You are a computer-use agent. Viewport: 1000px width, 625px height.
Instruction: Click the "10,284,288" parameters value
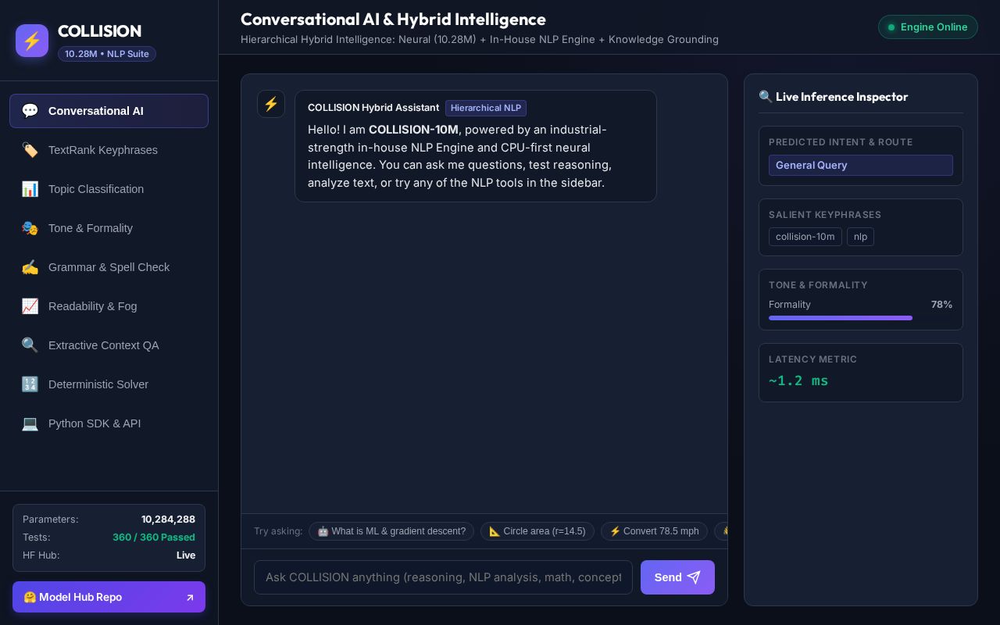(x=168, y=520)
